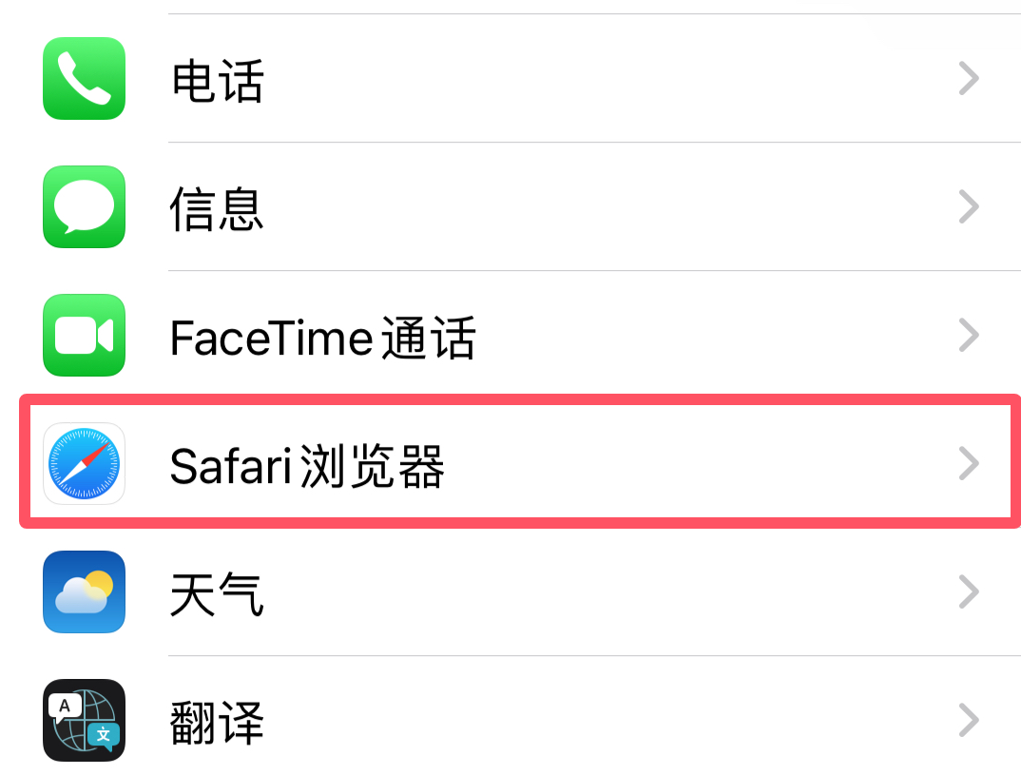1021x775 pixels.
Task: Choose the 翻译 settings label
Action: point(217,722)
